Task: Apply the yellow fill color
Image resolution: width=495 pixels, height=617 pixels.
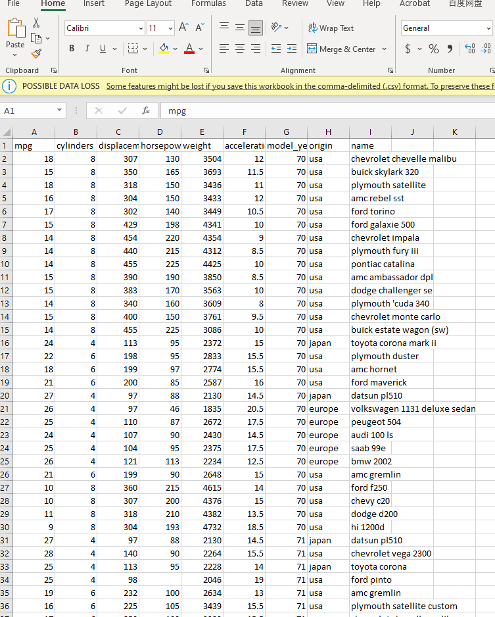Action: (x=164, y=49)
